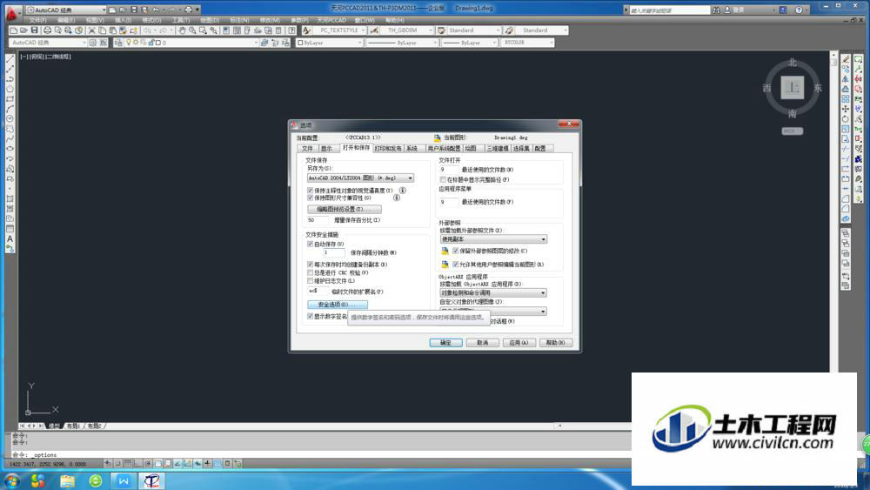This screenshot has width=870, height=490.
Task: Toggle 保留外部参照图层的修改 checkbox
Action: coord(456,251)
